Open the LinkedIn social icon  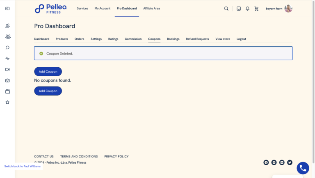click(x=282, y=162)
